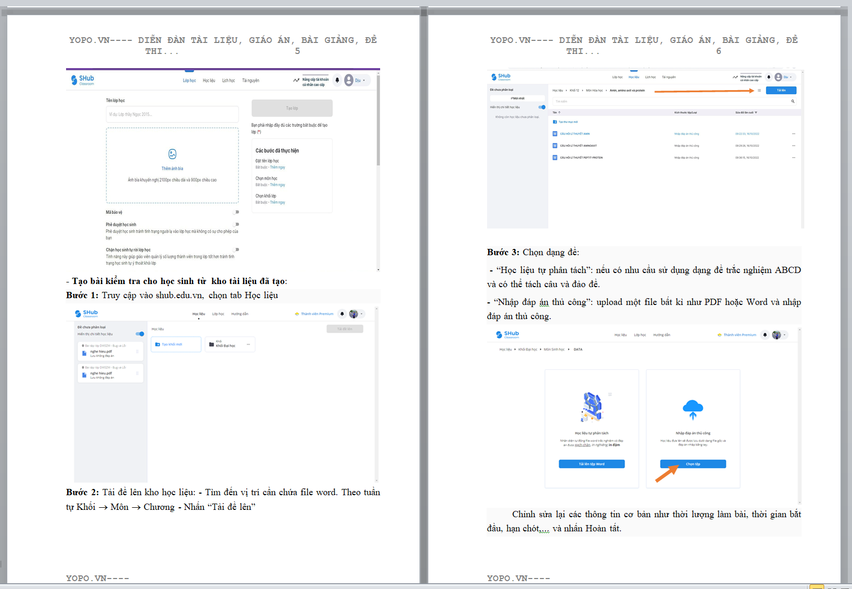This screenshot has width=852, height=589.
Task: Toggle the 'Phê duyệt học sinh' switch
Action: pyautogui.click(x=236, y=224)
